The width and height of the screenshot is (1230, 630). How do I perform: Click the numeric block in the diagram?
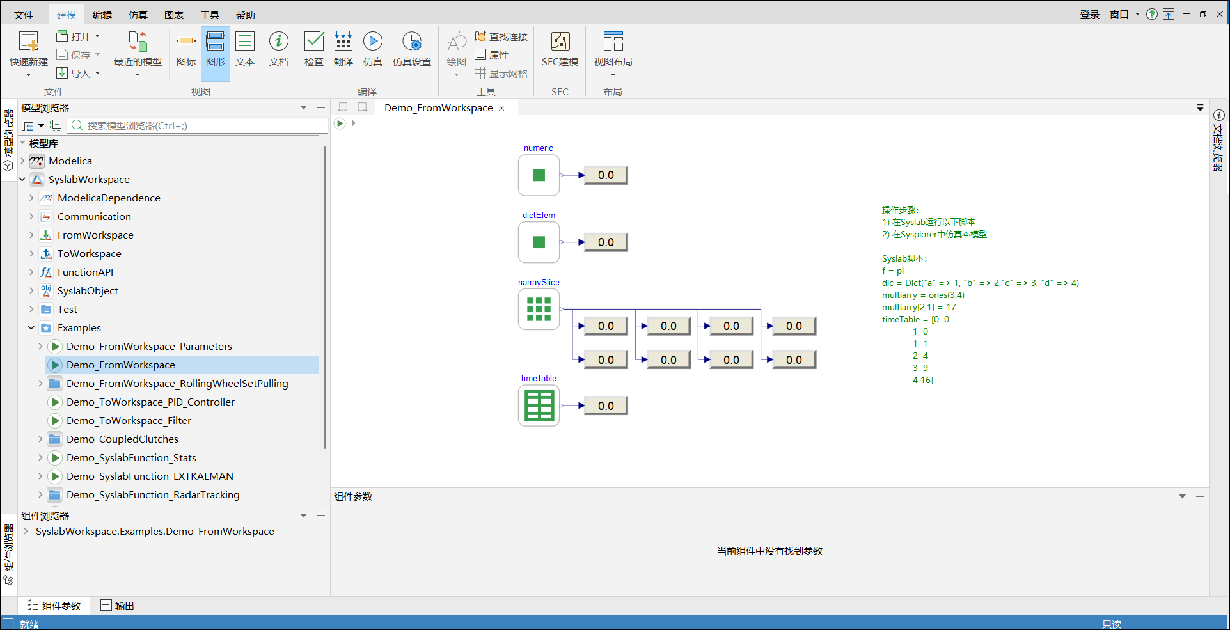(x=539, y=175)
